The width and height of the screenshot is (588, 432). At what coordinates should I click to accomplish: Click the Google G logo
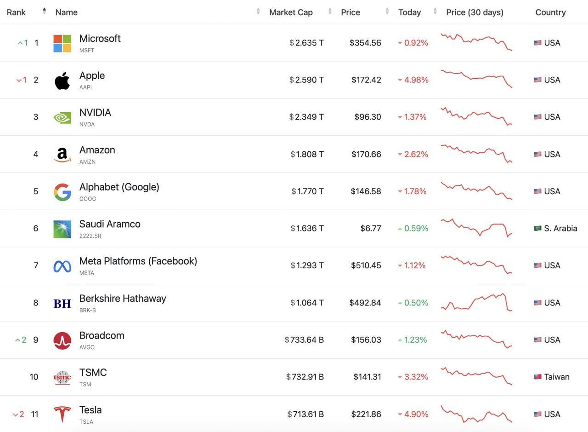(x=62, y=192)
